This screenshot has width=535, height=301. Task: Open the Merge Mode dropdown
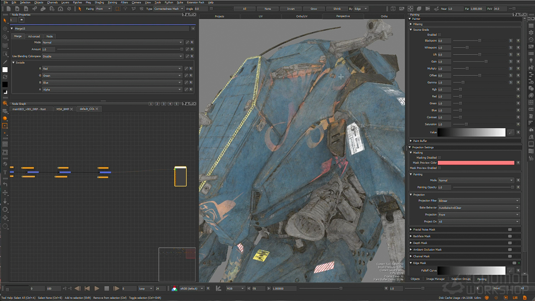(112, 42)
